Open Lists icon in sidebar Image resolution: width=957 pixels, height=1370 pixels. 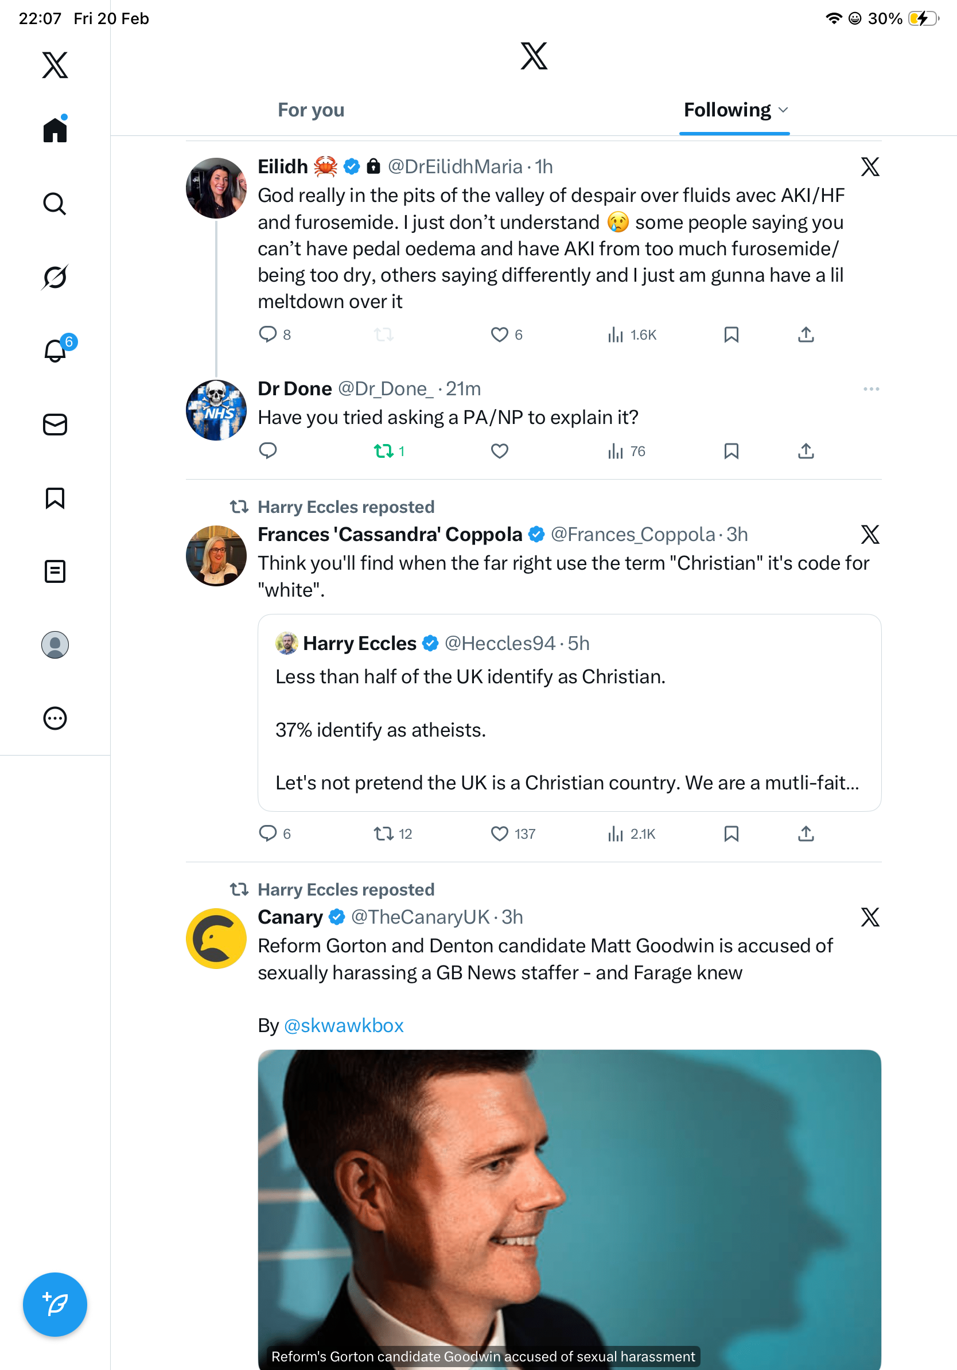55,571
